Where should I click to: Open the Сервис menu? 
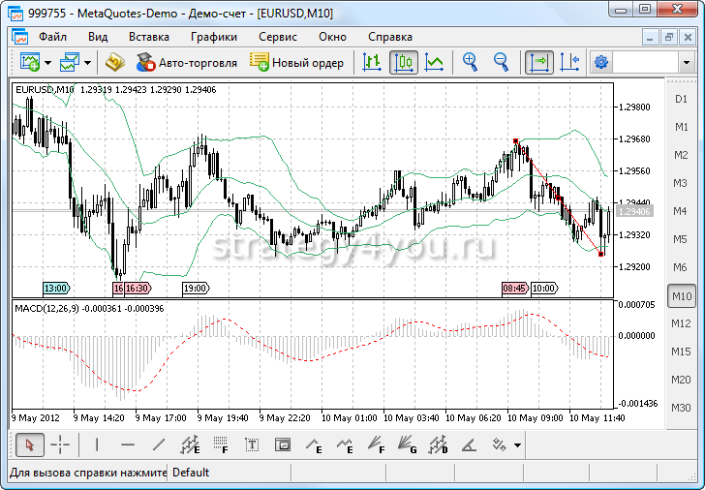pyautogui.click(x=278, y=37)
